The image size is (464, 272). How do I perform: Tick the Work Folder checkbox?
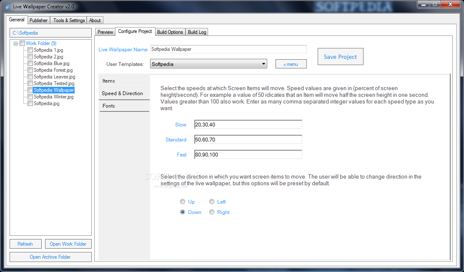click(x=22, y=43)
